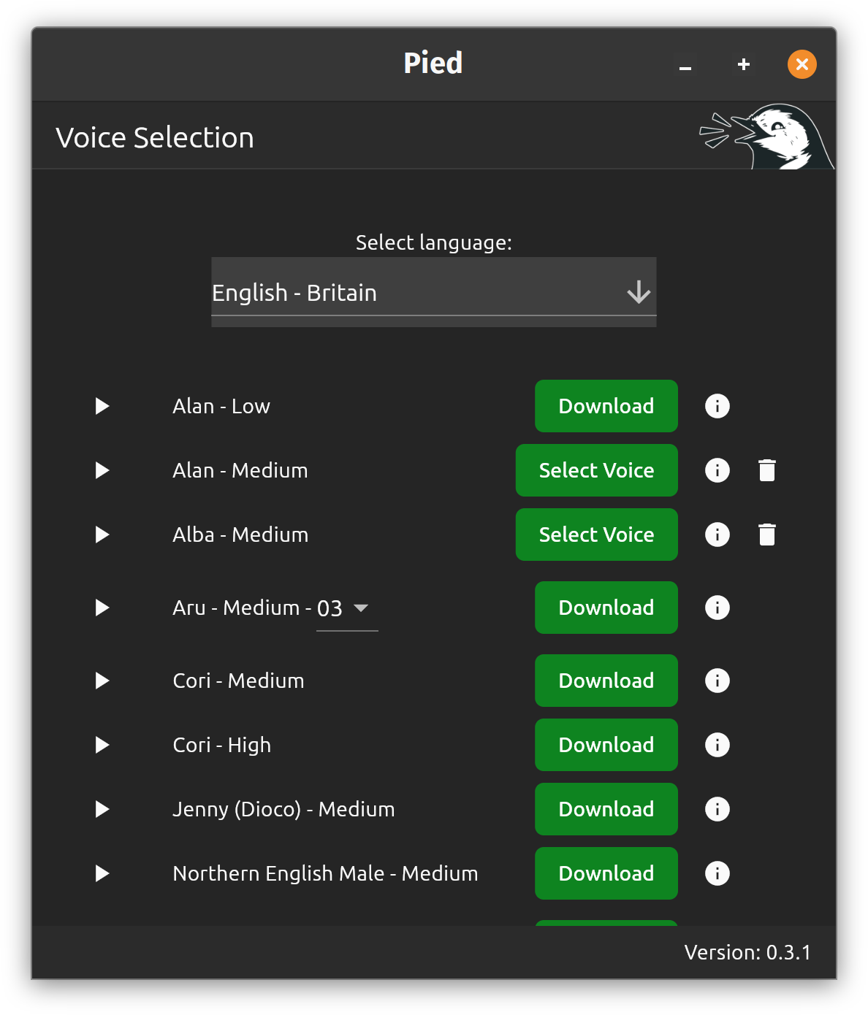Play a preview of Alan - Low voice
The width and height of the screenshot is (868, 1015).
102,406
